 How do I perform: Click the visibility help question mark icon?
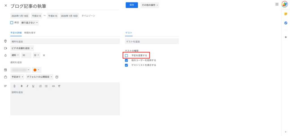click(57, 77)
